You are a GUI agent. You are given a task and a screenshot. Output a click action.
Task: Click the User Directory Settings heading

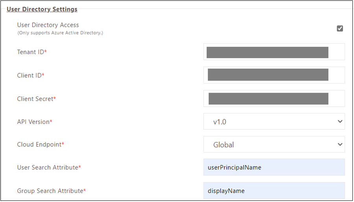42,9
